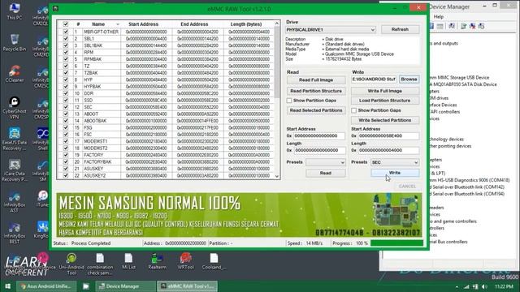Launch CCleaner from the desktop
The width and height of the screenshot is (520, 292).
(15, 74)
